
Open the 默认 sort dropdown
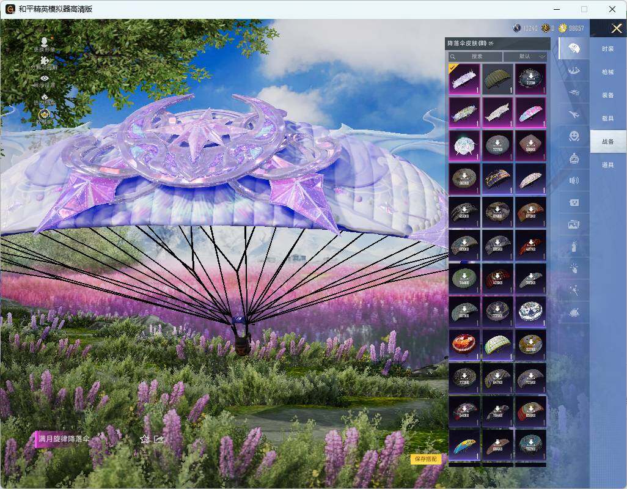pos(525,56)
